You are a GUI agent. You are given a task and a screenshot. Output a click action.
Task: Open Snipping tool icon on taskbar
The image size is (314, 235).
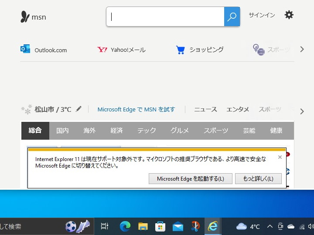(x=195, y=226)
